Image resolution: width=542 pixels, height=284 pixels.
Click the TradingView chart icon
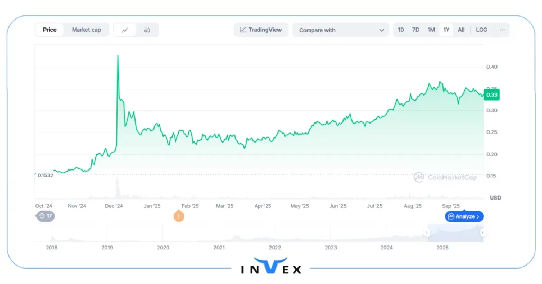click(x=243, y=30)
